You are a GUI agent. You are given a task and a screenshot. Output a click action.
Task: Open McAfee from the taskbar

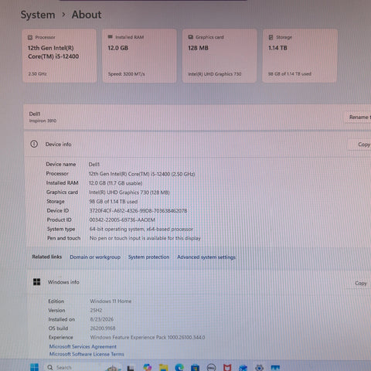[x=227, y=368]
